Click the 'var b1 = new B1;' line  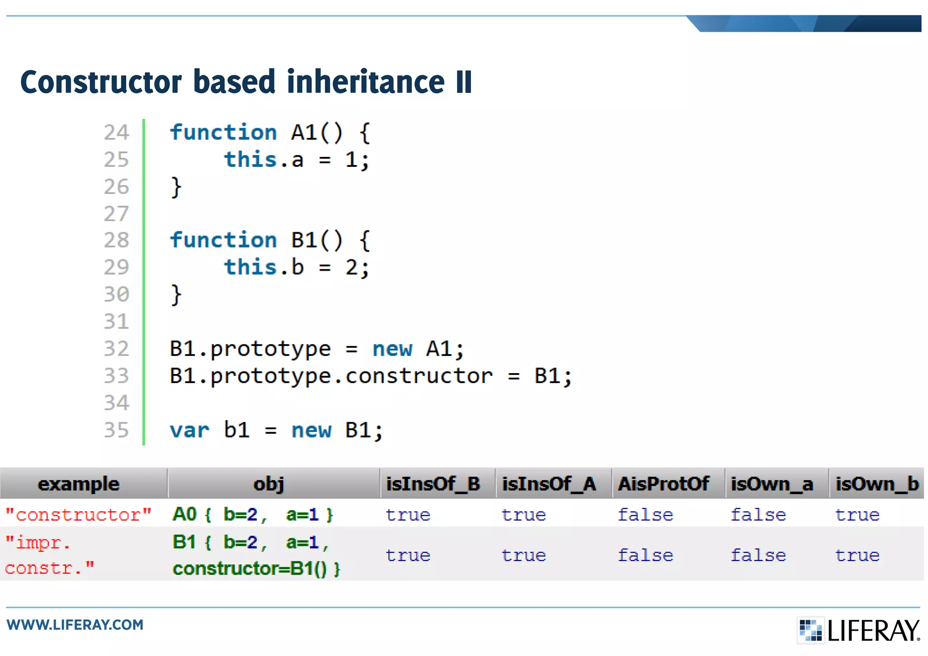coord(276,430)
